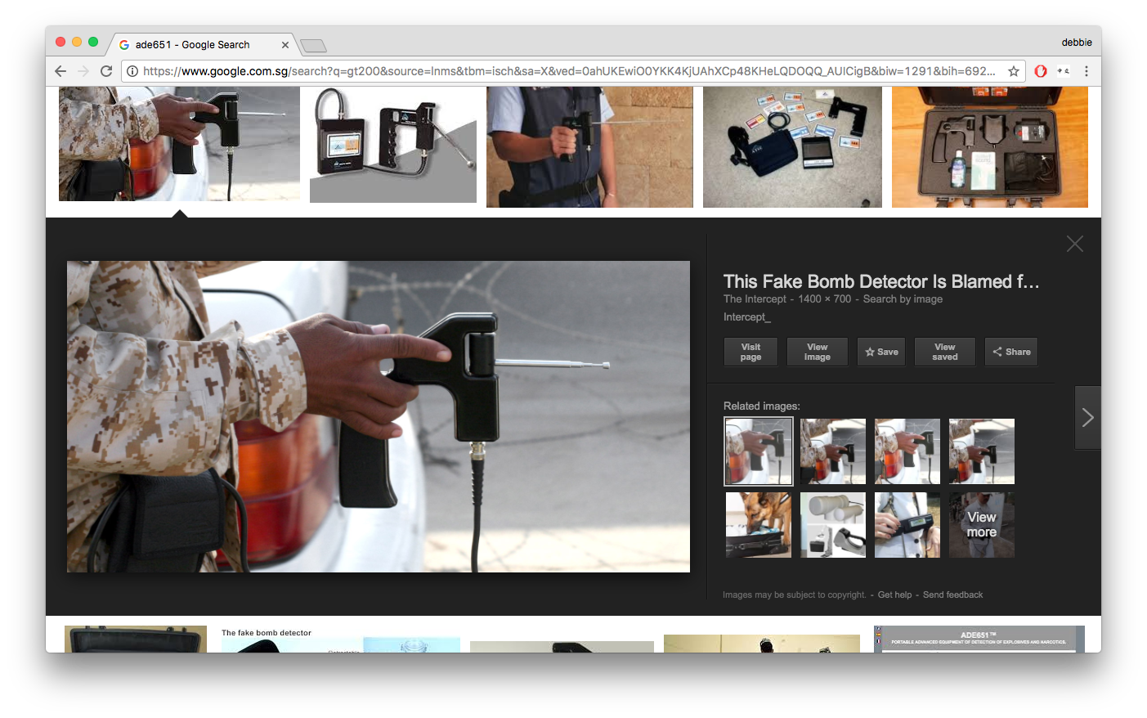Open the red Opera extension icon
The width and height of the screenshot is (1147, 718).
tap(1041, 71)
